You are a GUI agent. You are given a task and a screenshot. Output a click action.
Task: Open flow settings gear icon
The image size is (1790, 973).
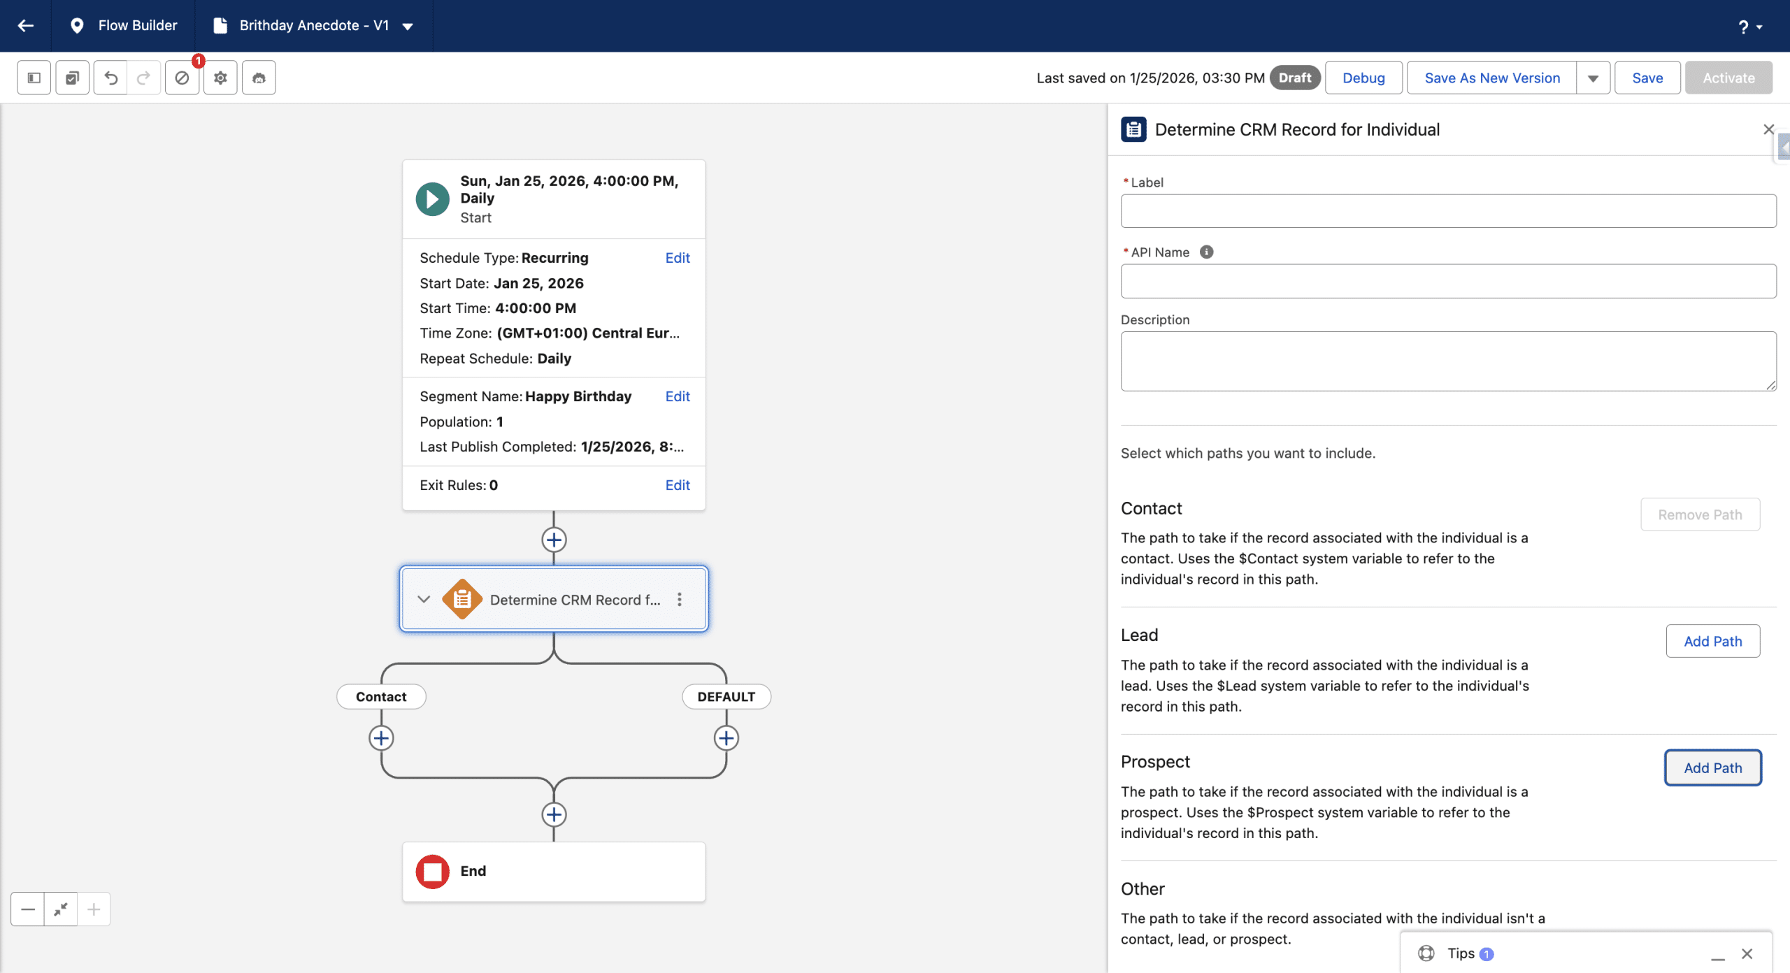pos(220,78)
